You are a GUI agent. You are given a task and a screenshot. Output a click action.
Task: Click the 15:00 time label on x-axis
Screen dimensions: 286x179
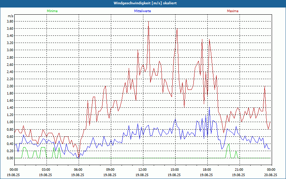[x=175, y=170]
